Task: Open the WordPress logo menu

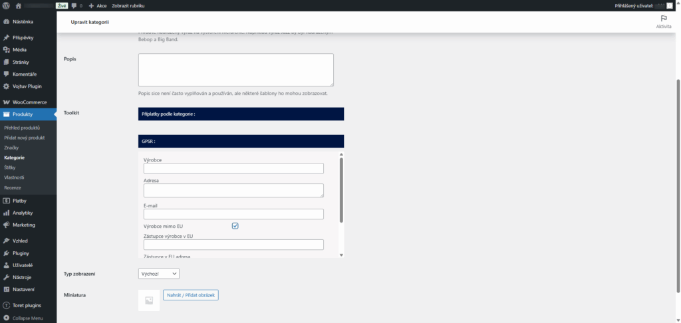Action: [6, 6]
